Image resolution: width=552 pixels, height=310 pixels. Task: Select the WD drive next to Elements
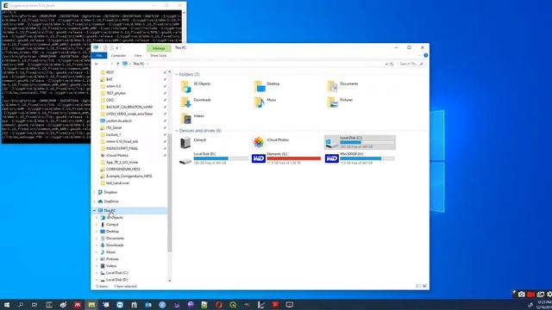[360, 158]
